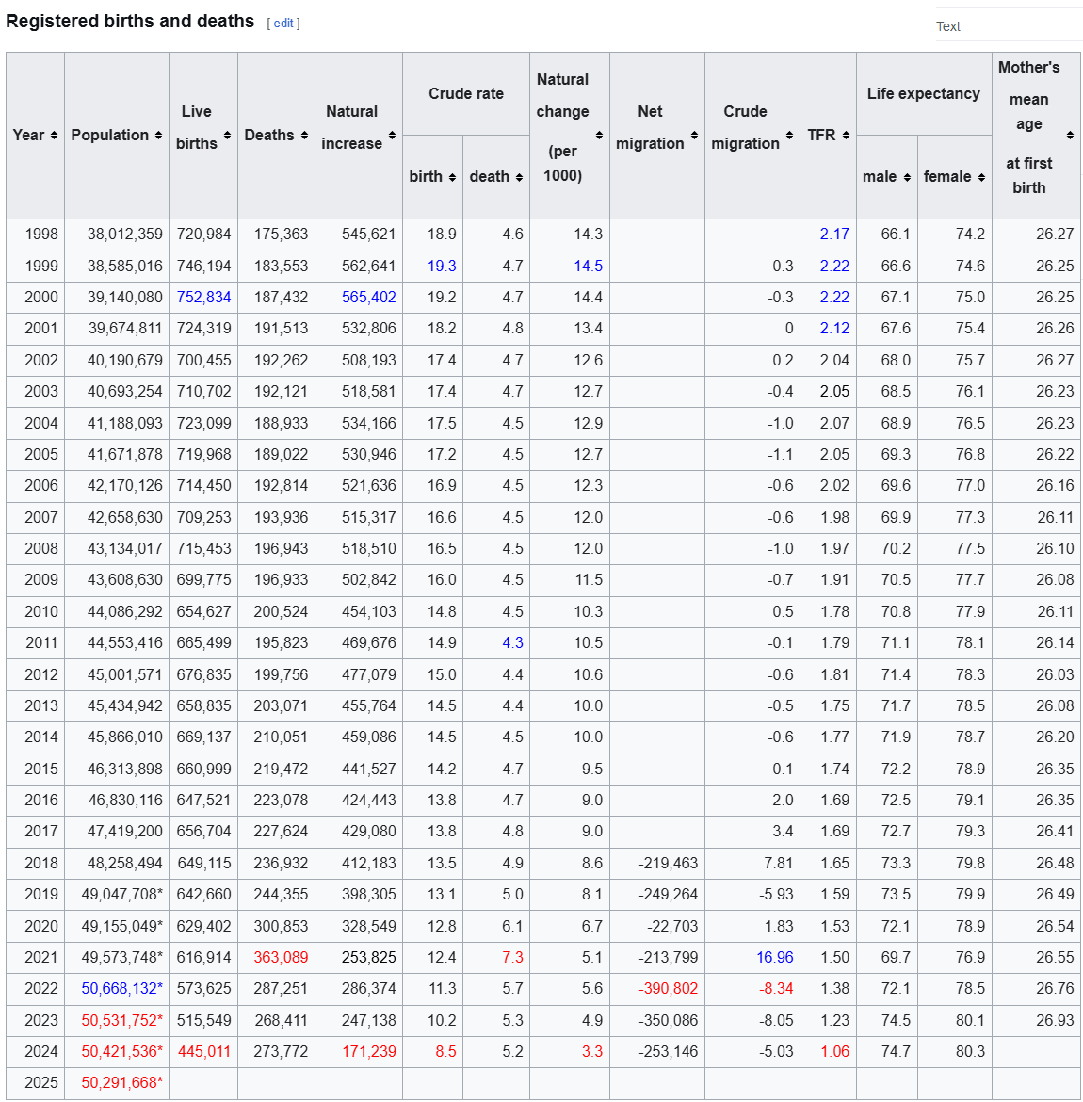Screen dimensions: 1083x1102
Task: Sort by crude death rate arrows
Action: click(519, 177)
